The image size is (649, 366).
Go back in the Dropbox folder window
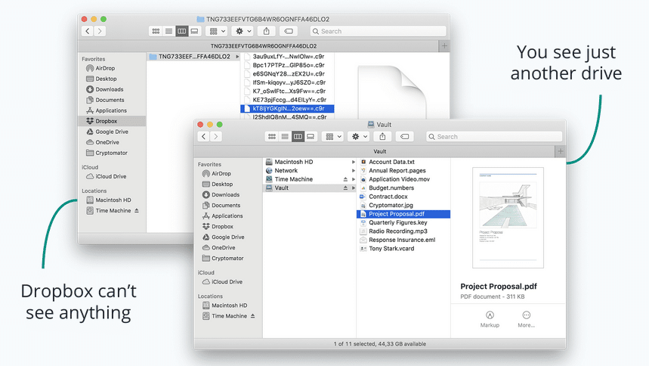(88, 31)
